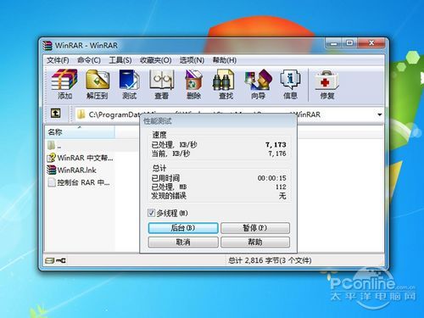Screen dimensions: 424x318
Task: Expand the address path dropdown arrow
Action: point(380,114)
